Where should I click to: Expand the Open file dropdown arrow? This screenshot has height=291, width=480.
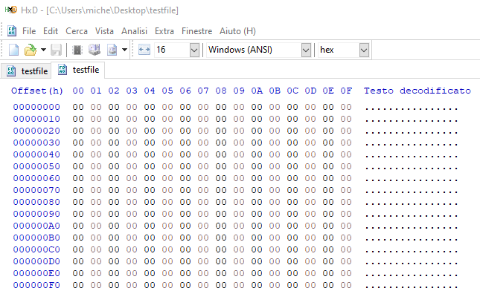pos(43,50)
